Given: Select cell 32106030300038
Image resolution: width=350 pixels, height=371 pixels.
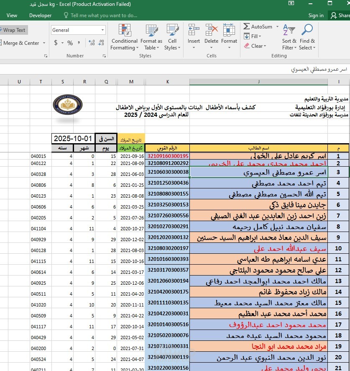Looking at the screenshot, I should coord(167,172).
